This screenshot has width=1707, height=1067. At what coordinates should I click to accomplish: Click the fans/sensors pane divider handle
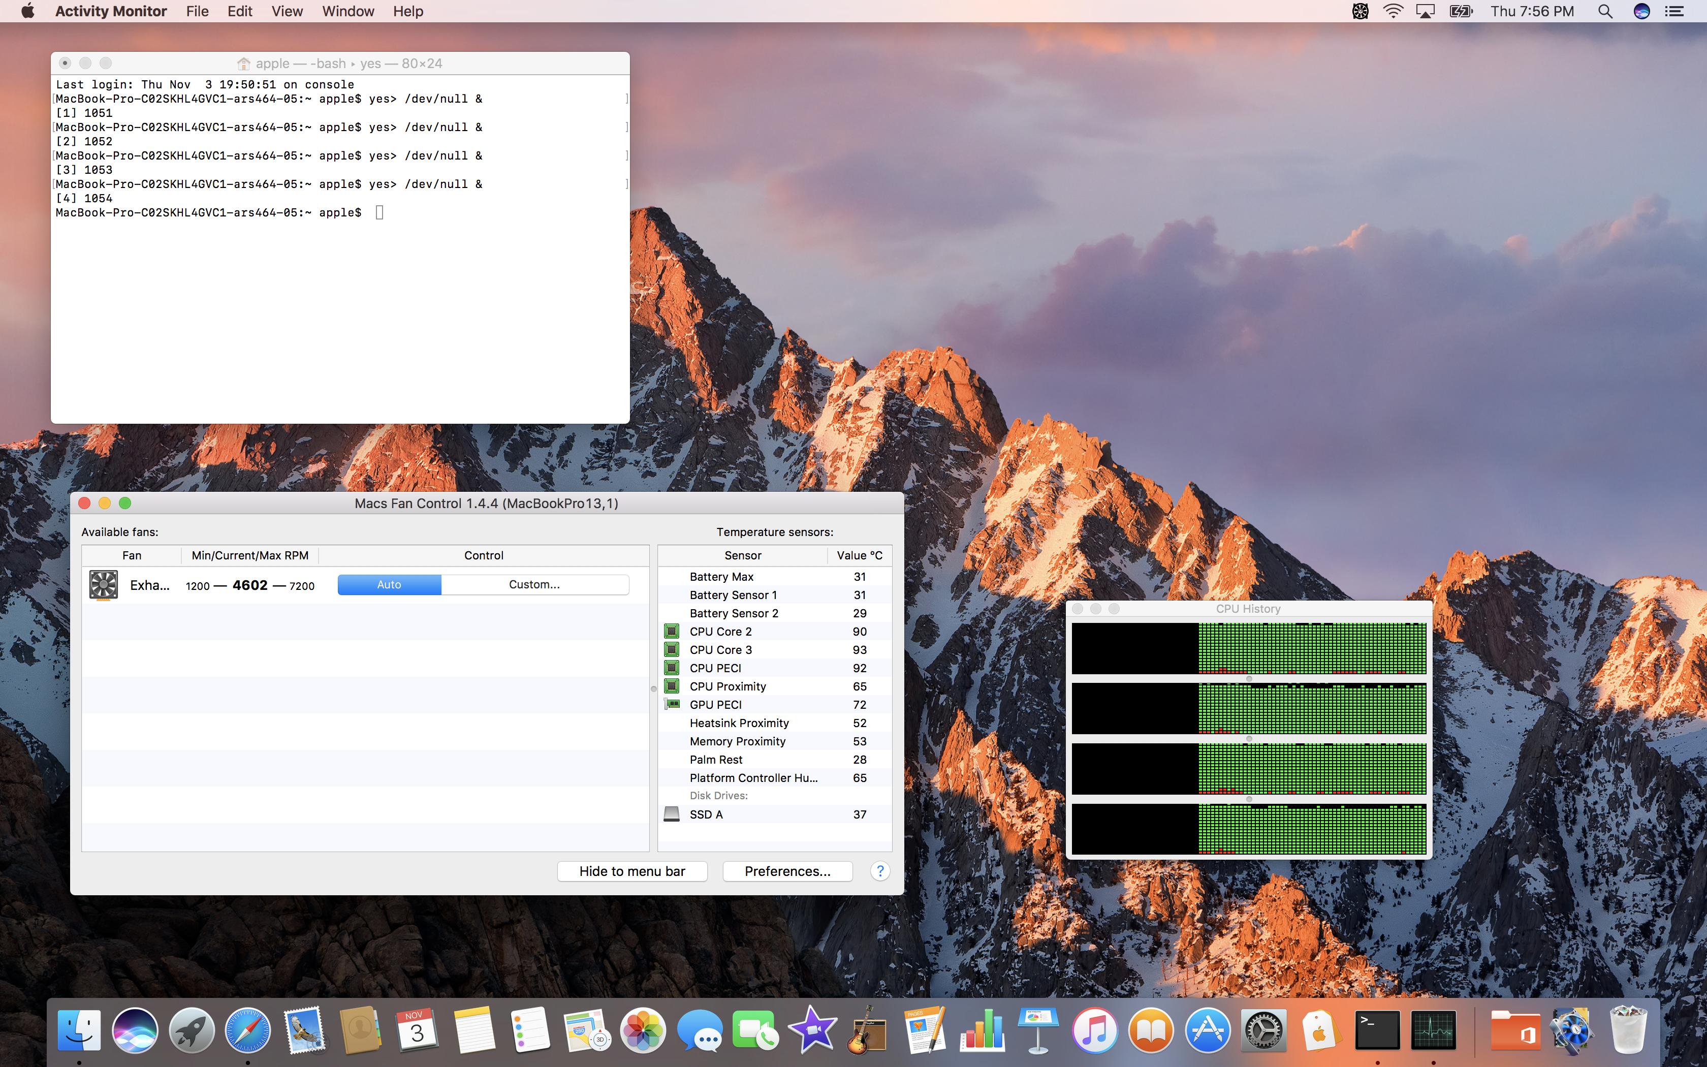(653, 689)
